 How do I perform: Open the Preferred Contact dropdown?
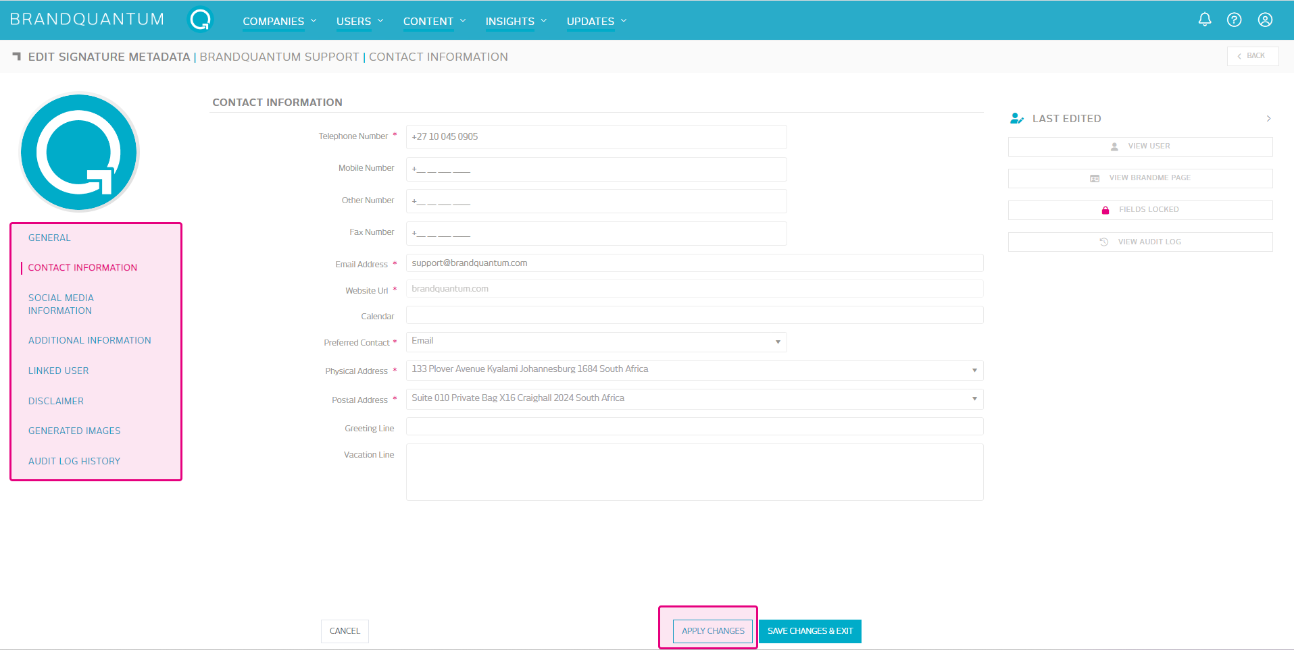pos(596,342)
